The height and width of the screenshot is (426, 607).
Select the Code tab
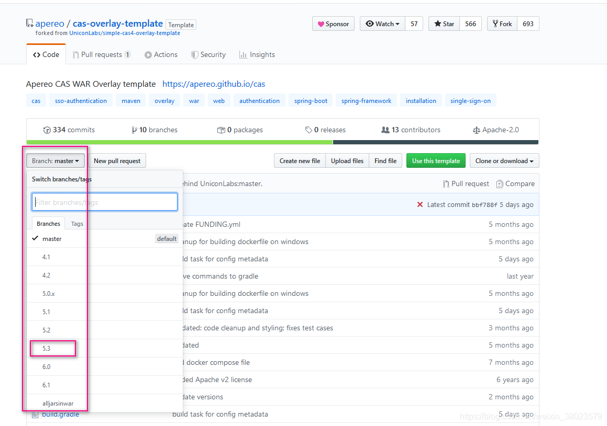click(x=46, y=54)
